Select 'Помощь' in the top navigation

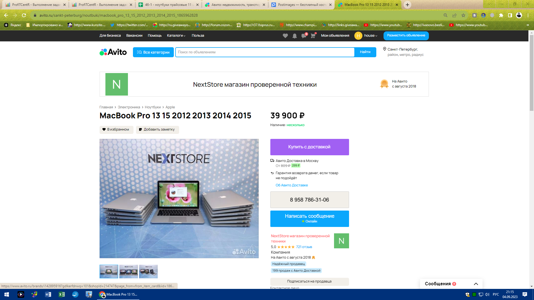[x=155, y=36]
